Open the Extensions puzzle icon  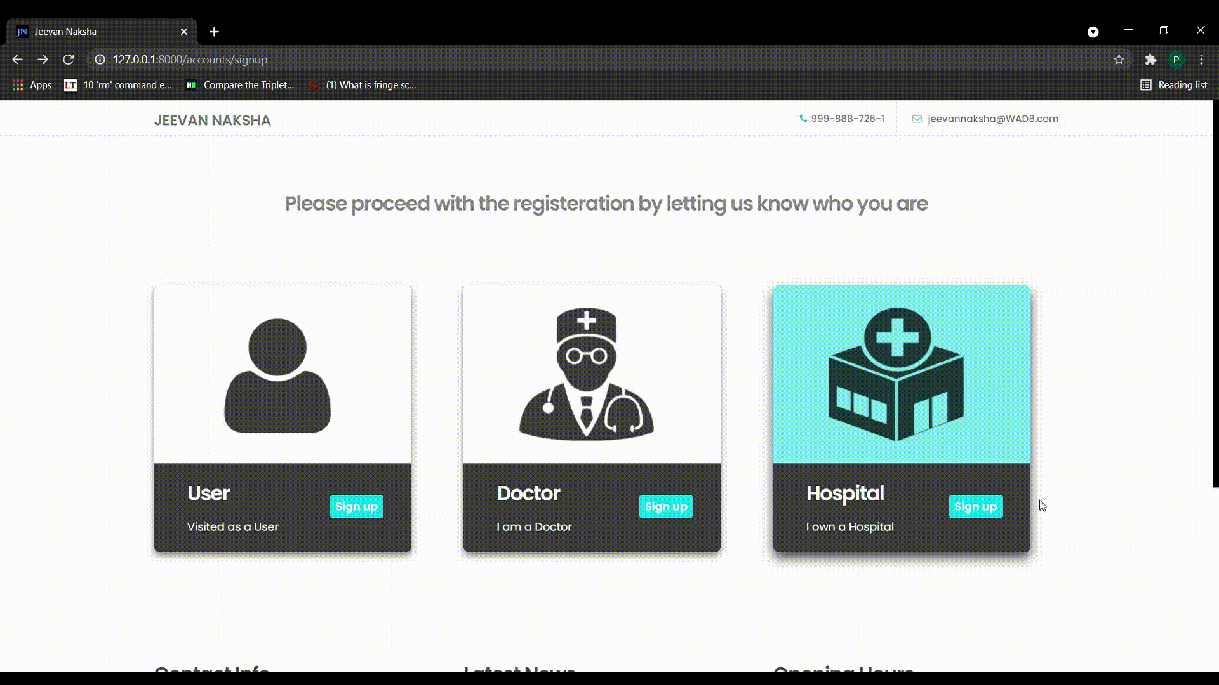click(1150, 60)
